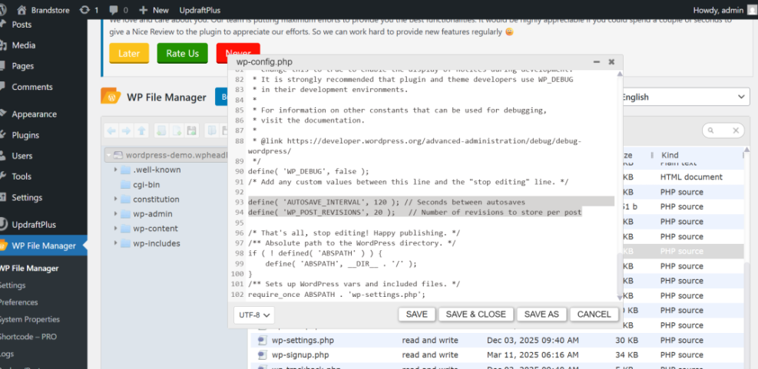Minimize the wp-config.php editor dialog
The height and width of the screenshot is (369, 758).
coord(597,62)
